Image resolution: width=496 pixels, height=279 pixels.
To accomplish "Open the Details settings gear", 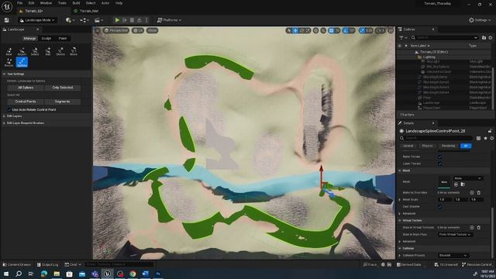I will [x=491, y=138].
